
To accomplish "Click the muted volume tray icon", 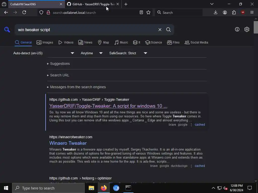I will [225, 188].
